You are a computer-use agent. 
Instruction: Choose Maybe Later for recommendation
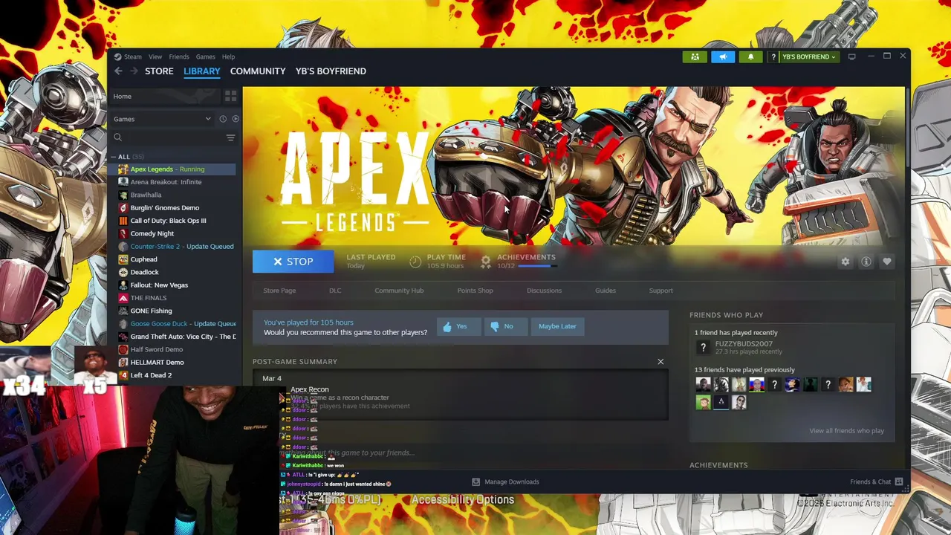tap(557, 326)
